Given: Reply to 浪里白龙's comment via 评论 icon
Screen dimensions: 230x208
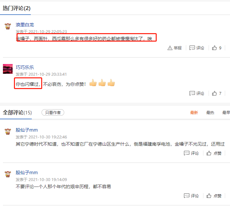Looking at the screenshot, I should [x=197, y=48].
